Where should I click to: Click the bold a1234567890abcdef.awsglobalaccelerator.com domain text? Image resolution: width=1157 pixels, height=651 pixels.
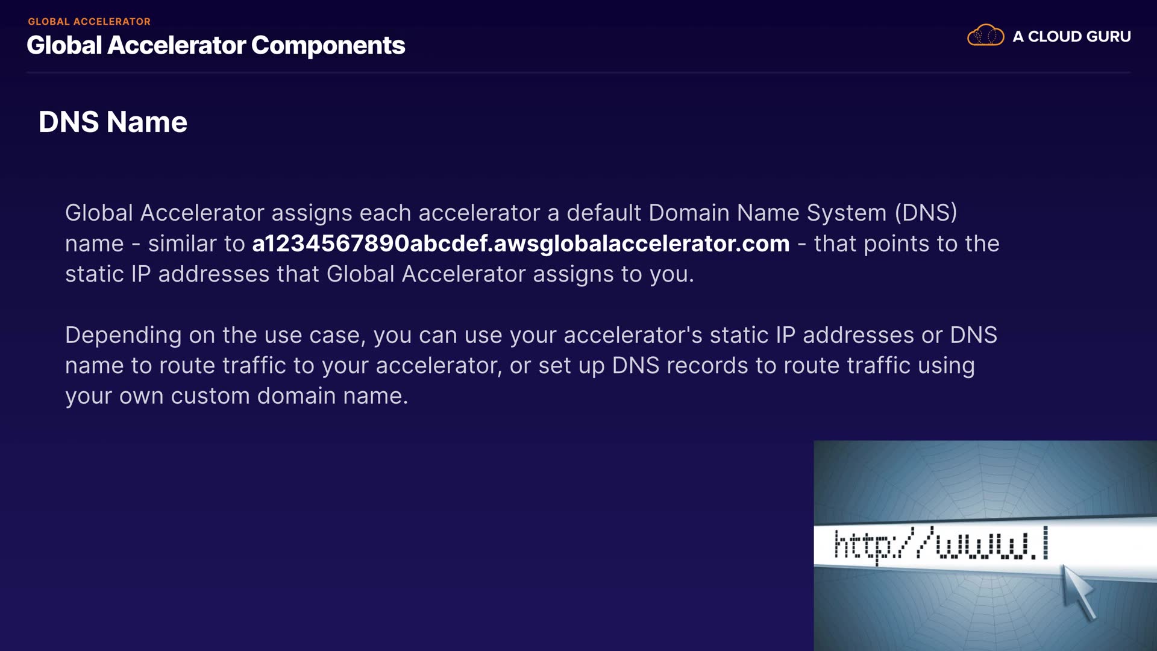(x=521, y=244)
